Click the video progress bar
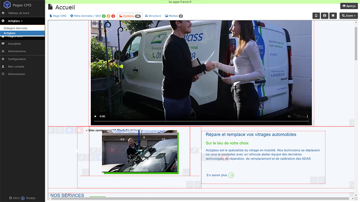Viewport: 360px width, 202px height. pos(201,121)
